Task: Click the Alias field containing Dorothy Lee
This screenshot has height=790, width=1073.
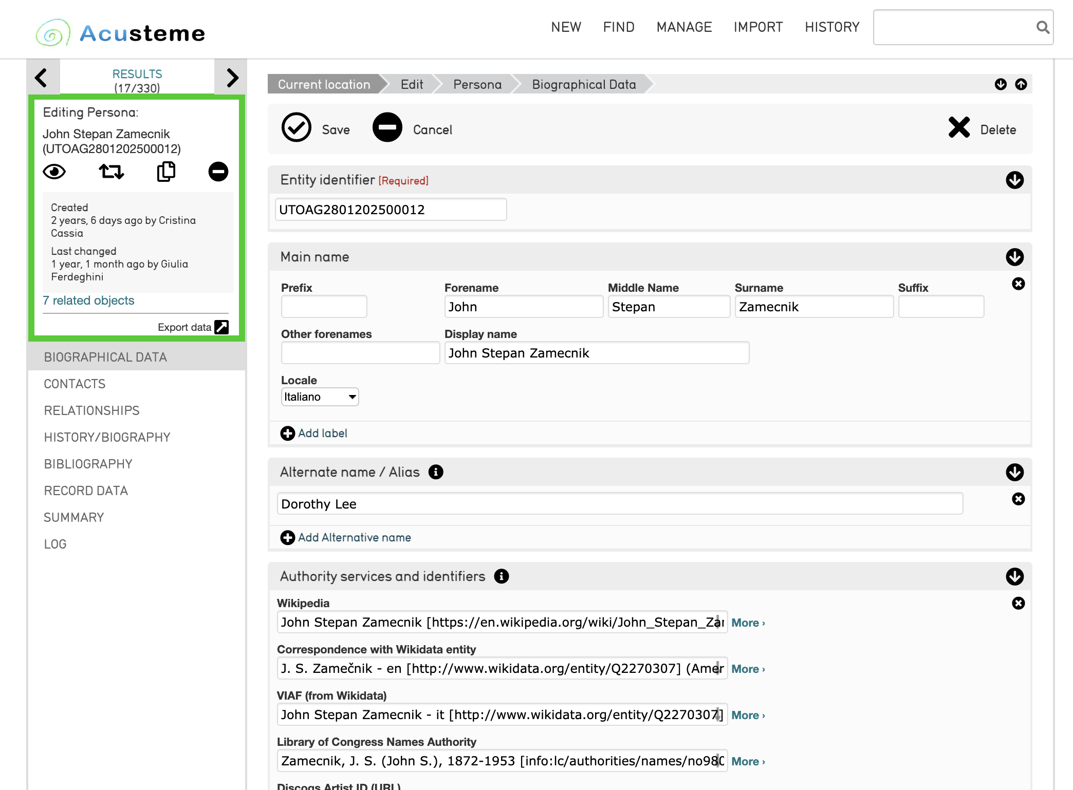Action: tap(620, 504)
